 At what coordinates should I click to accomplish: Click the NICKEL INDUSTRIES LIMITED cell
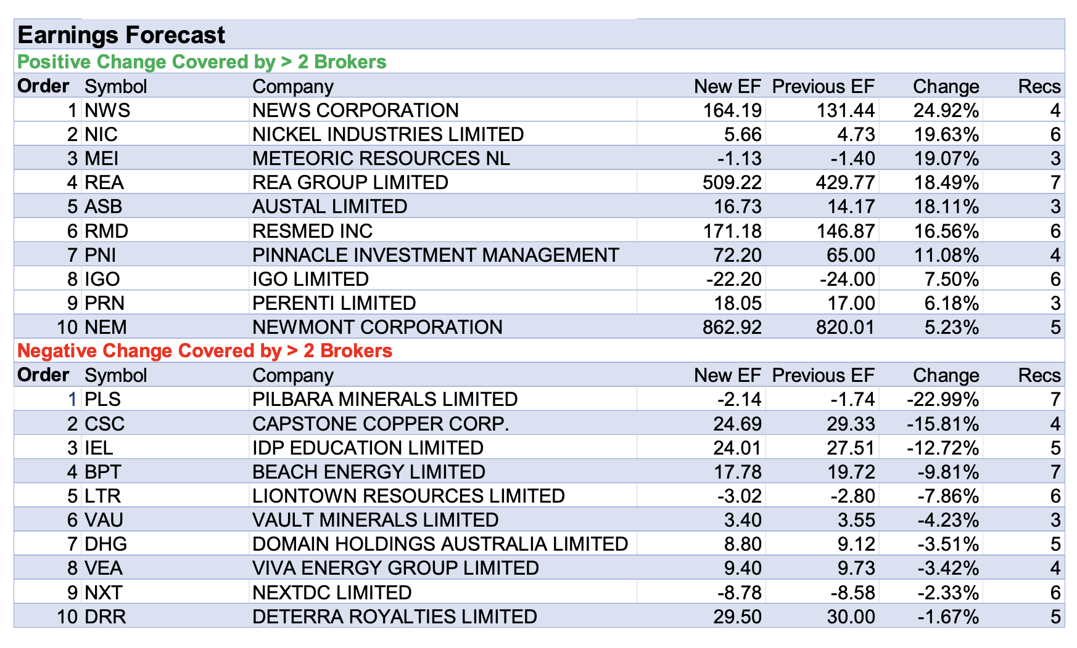(x=388, y=134)
